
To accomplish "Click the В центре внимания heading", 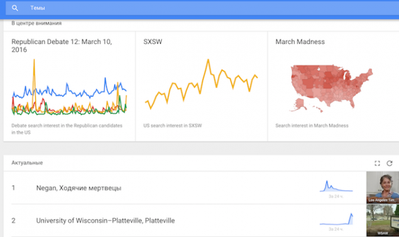I will [x=36, y=23].
